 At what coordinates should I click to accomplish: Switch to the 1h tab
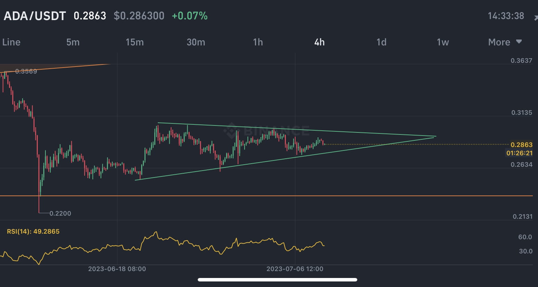(x=258, y=42)
